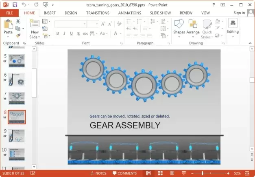Start Slide Show from status bar icon

(183, 173)
